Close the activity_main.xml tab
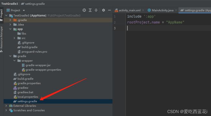This screenshot has height=116, width=211. point(143,10)
